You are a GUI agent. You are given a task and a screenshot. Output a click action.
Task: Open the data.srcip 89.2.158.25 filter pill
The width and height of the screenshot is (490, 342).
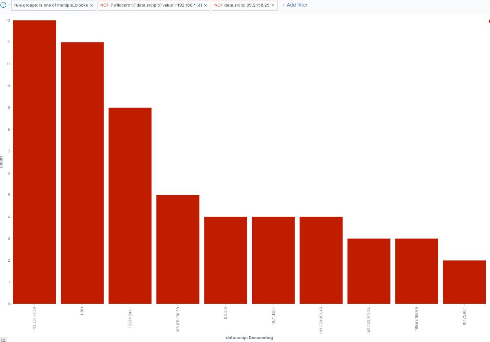(242, 5)
